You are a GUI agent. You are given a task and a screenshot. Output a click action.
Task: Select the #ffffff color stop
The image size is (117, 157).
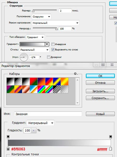click(x=110, y=148)
